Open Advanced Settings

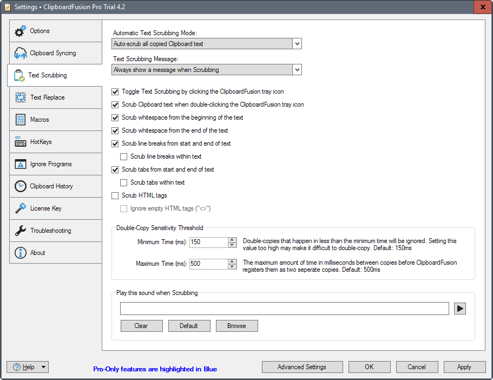pos(302,367)
